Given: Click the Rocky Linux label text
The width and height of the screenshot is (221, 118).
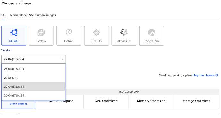Looking at the screenshot, I should pos(151,41).
